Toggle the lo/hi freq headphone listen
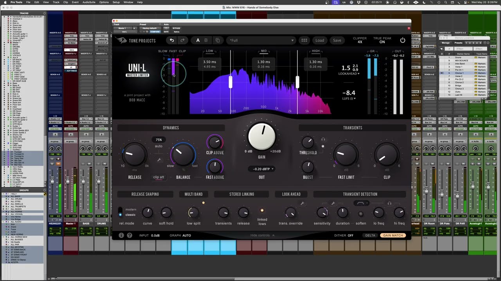This screenshot has width=501, height=281. (389, 203)
